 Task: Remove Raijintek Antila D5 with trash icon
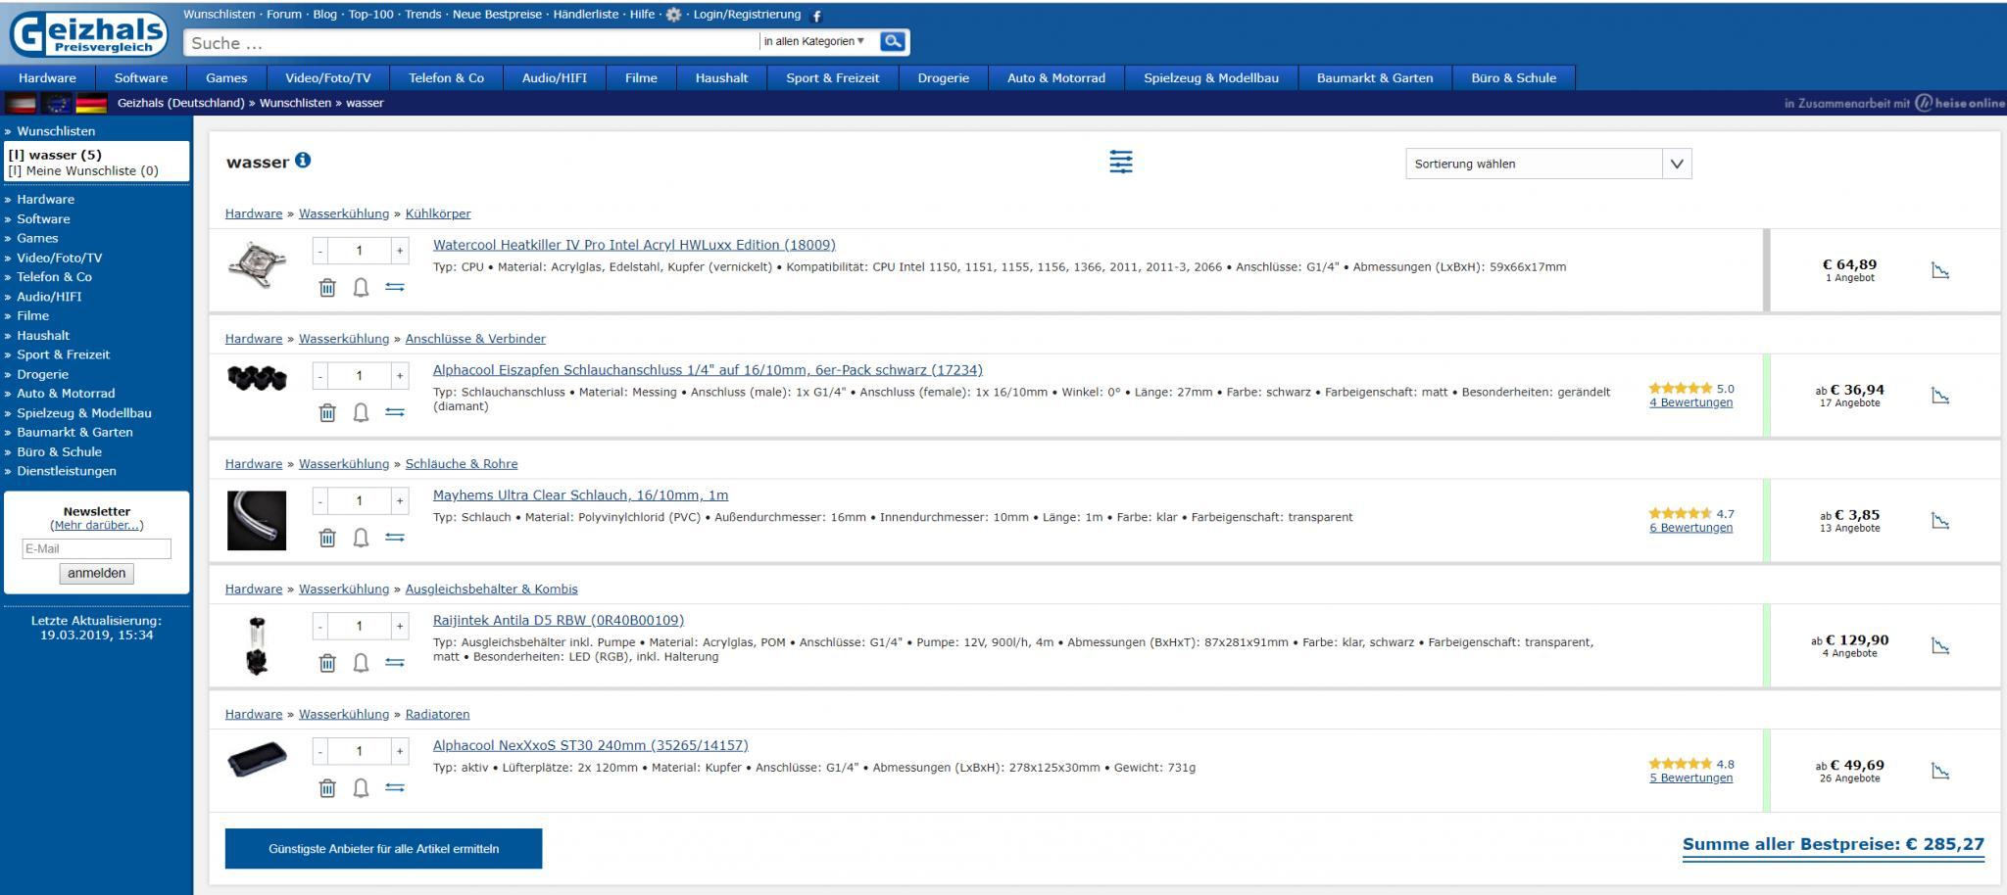[x=327, y=663]
